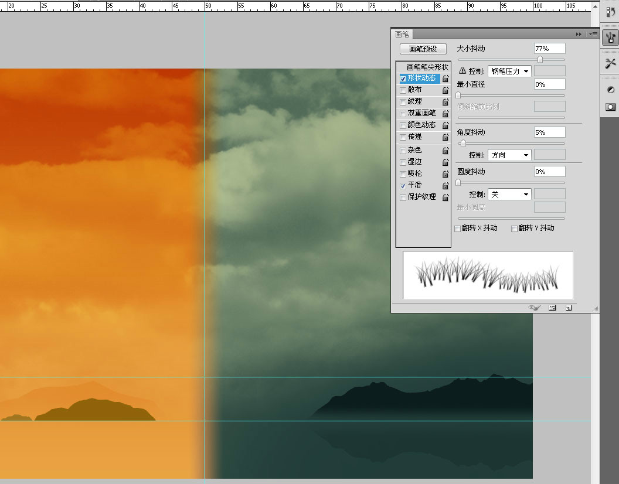Enable the 纹理 checkbox
619x484 pixels.
403,102
